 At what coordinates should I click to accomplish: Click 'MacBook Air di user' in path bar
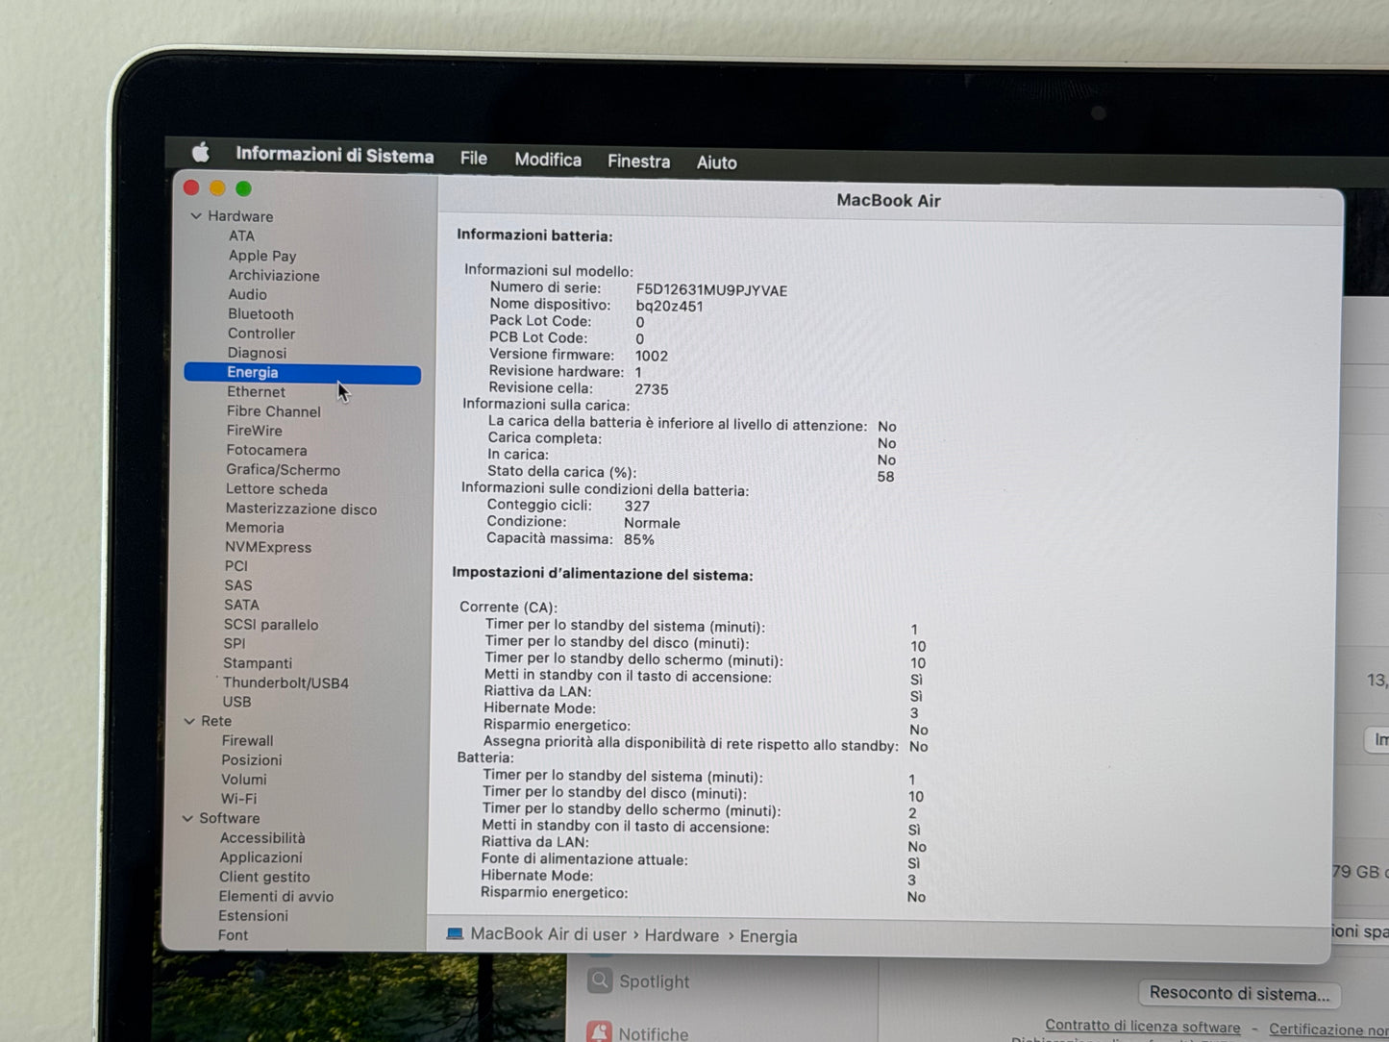tap(548, 934)
